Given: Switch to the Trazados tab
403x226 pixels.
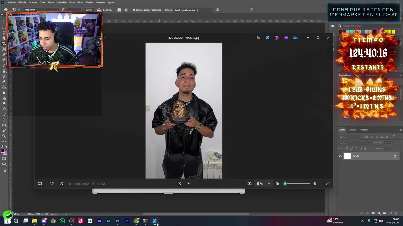Looking at the screenshot, I should (364, 130).
